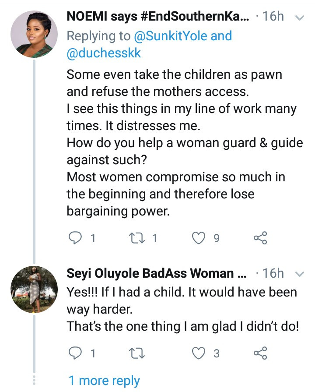315x392 pixels.
Task: Reply to NOEMI's tweet via comment icon
Action: (x=76, y=238)
